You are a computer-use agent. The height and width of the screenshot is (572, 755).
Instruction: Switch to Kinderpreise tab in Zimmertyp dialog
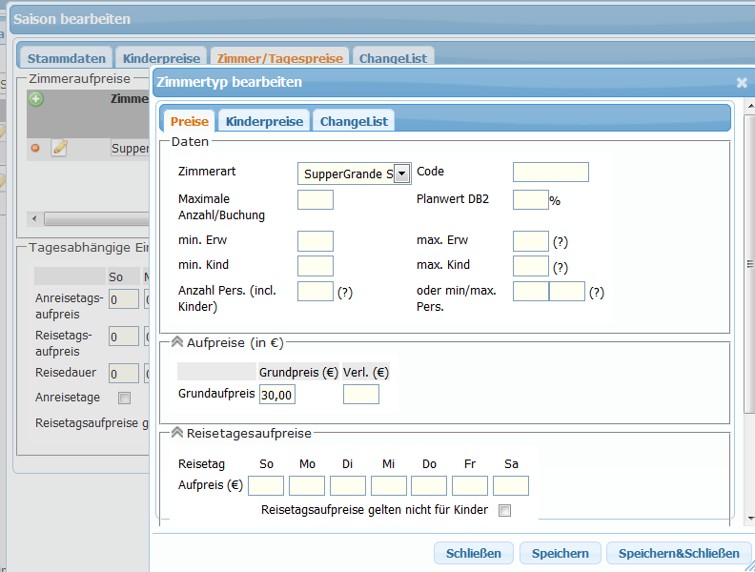coord(264,121)
